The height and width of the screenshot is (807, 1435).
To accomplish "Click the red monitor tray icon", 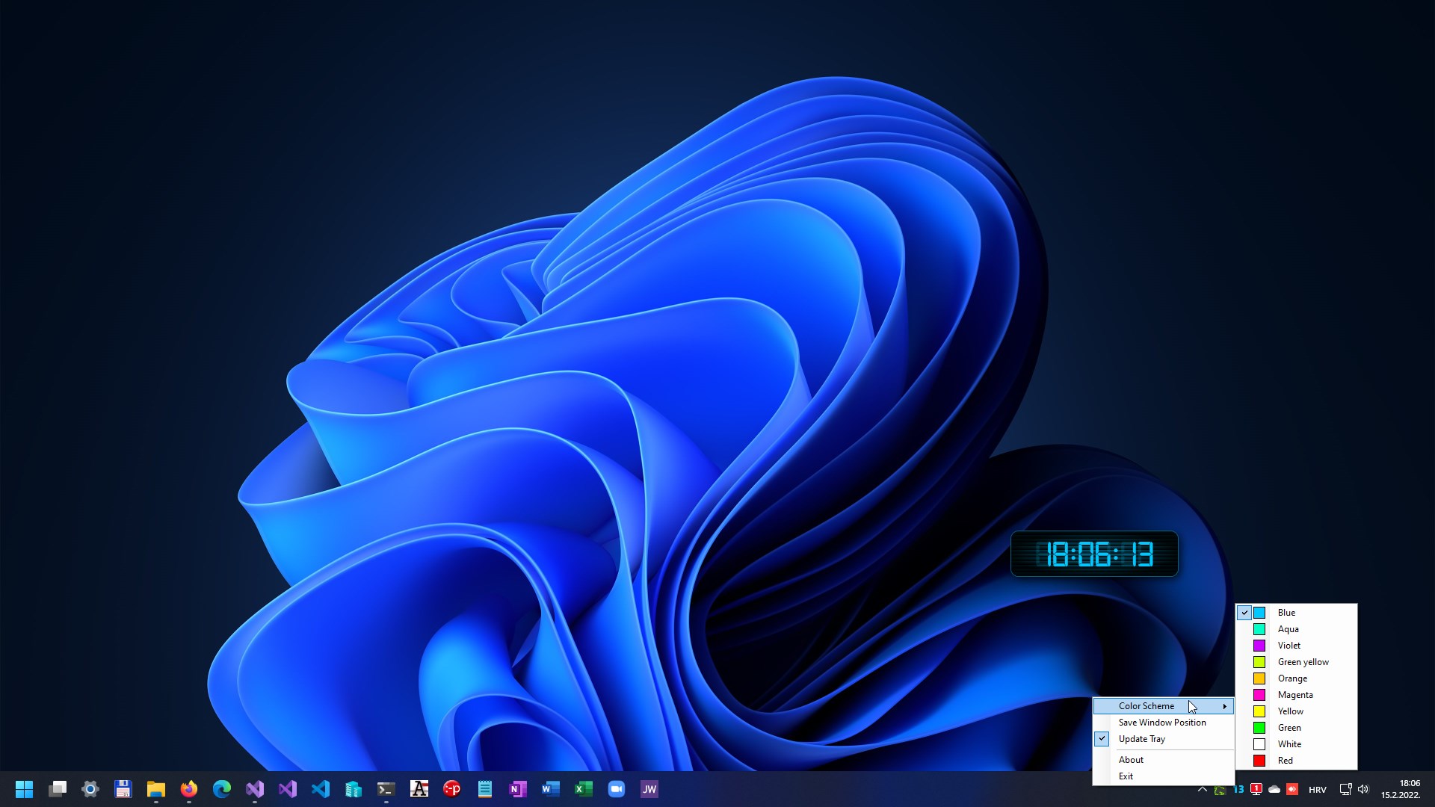I will click(1256, 790).
